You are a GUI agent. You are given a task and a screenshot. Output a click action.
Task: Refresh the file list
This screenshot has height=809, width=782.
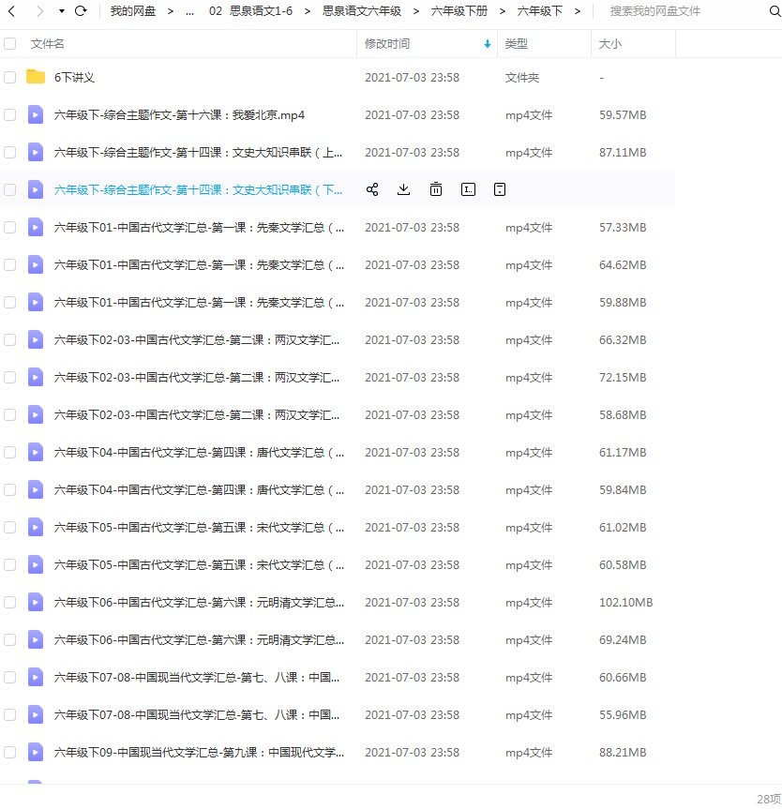pos(81,11)
